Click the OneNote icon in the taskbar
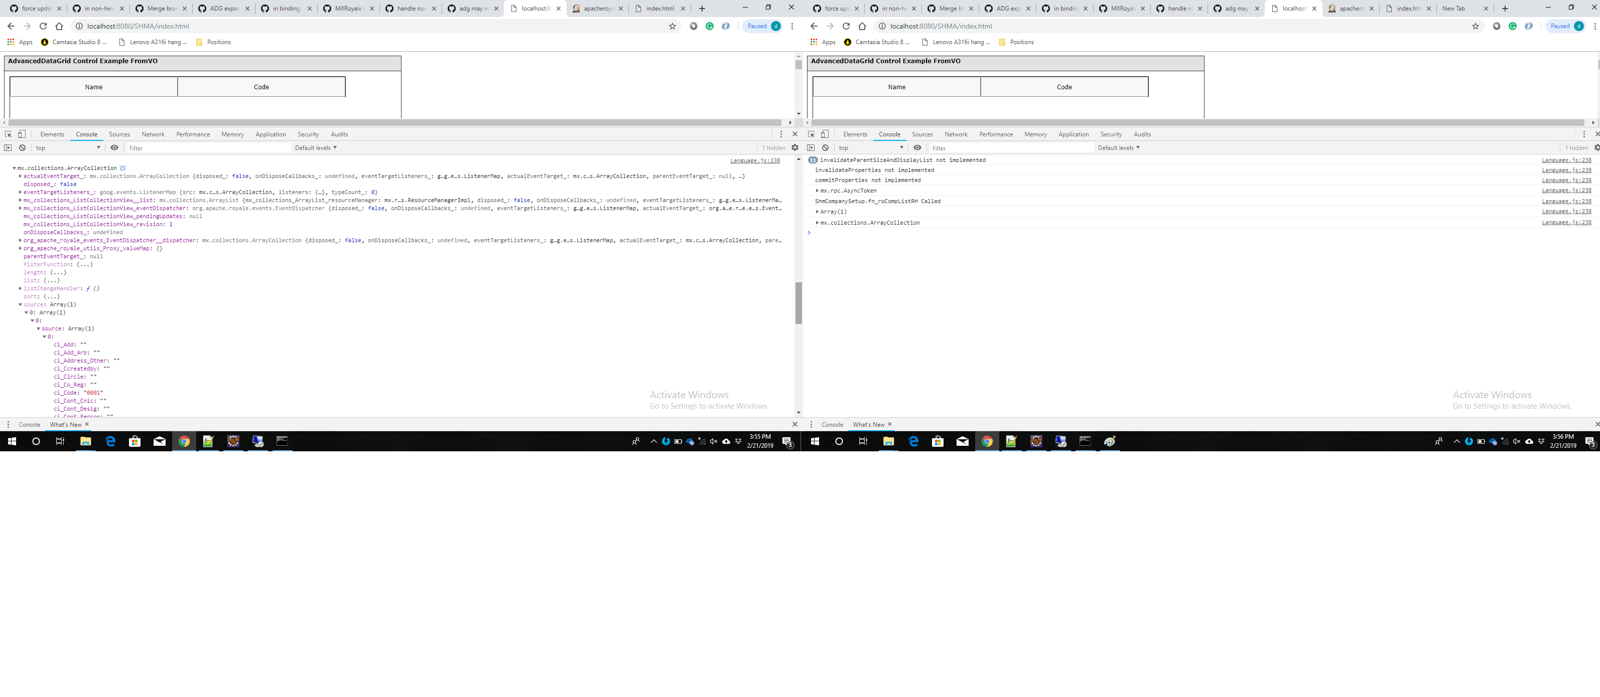The width and height of the screenshot is (1600, 697). (208, 441)
